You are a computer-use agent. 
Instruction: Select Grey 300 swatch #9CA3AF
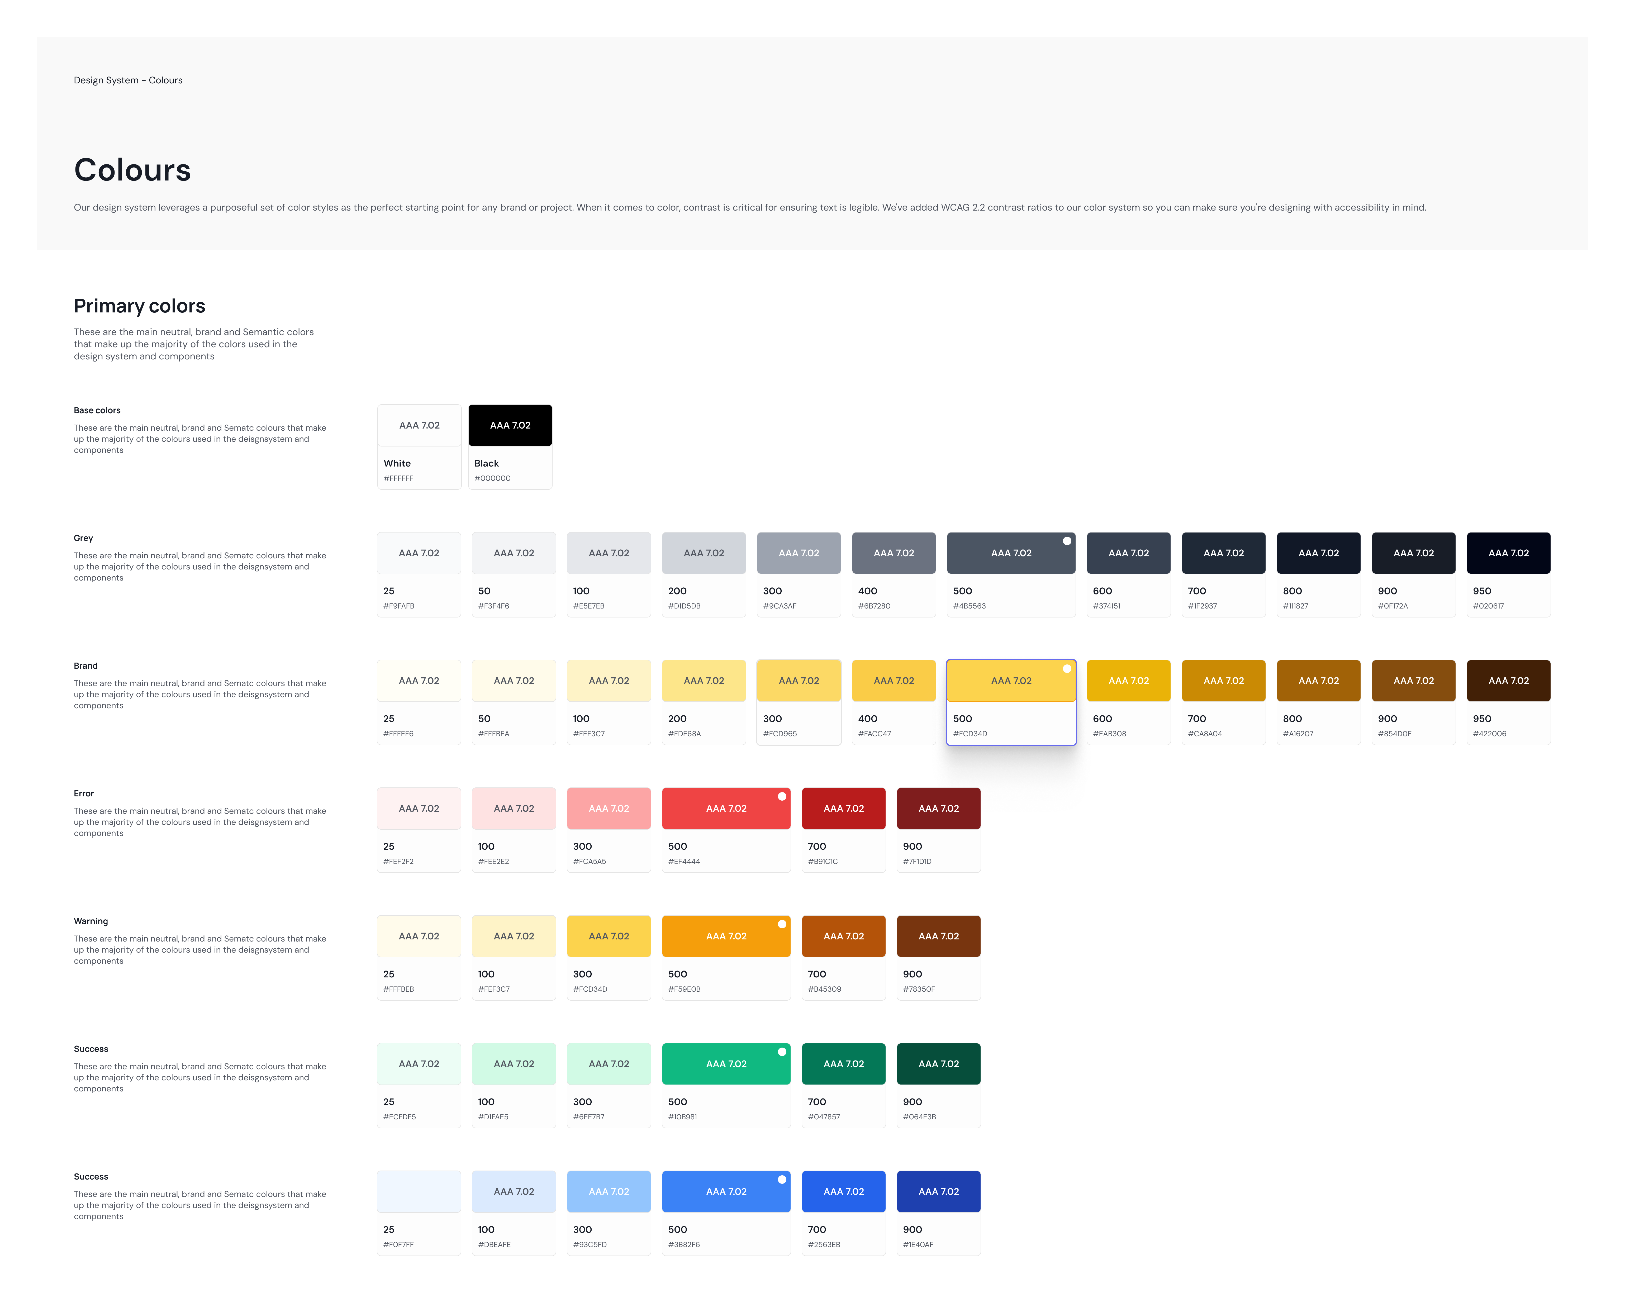tap(799, 575)
